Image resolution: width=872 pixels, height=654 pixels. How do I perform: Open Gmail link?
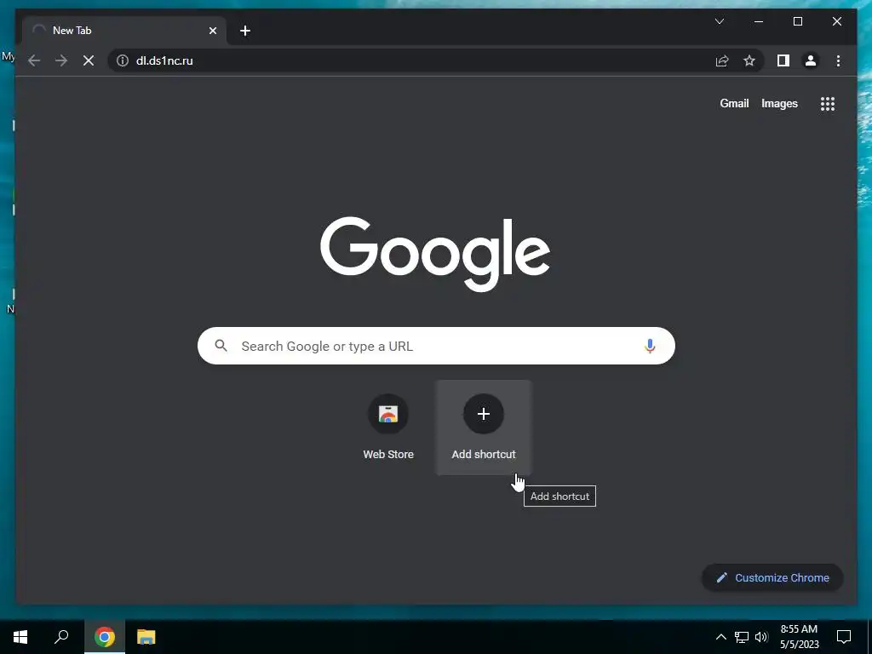click(734, 103)
